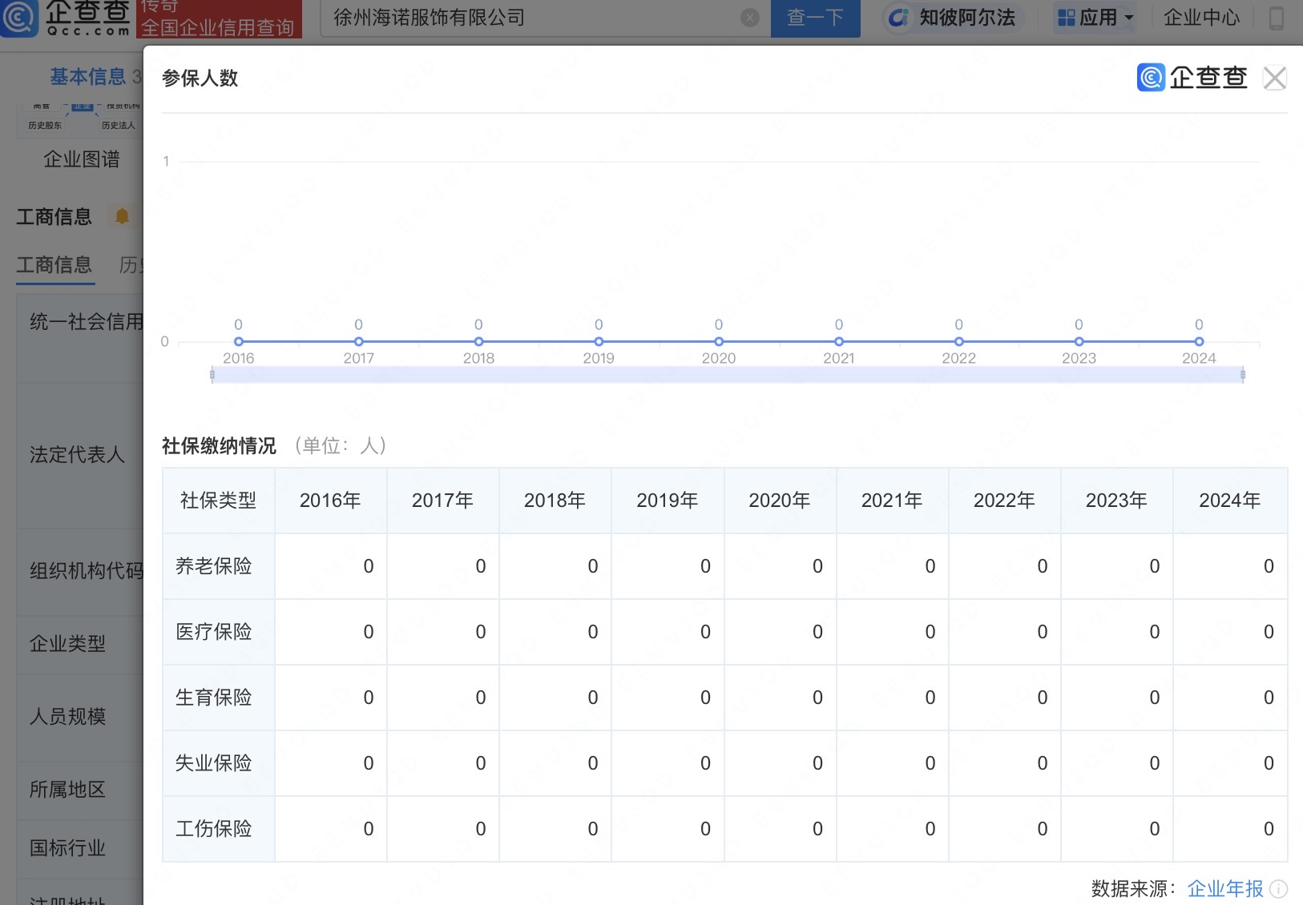
Task: Click the 企查查 logo in dialog header
Action: (1192, 78)
